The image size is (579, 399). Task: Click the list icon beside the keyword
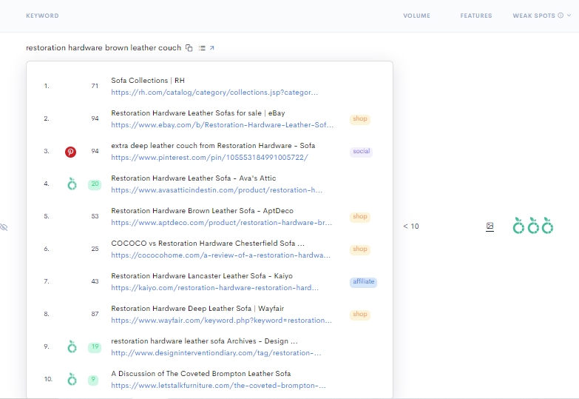[202, 48]
